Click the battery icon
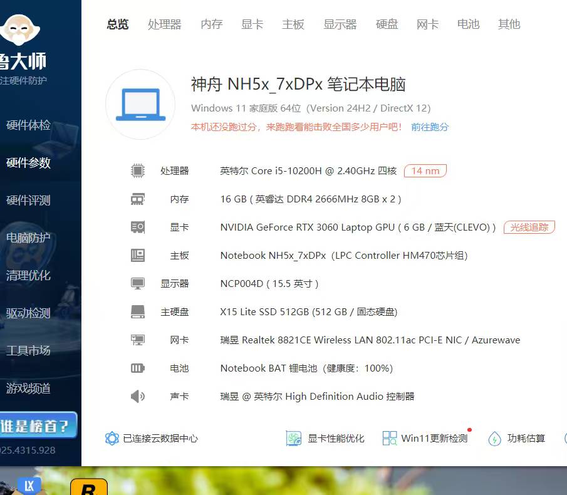The height and width of the screenshot is (495, 567). pos(137,368)
